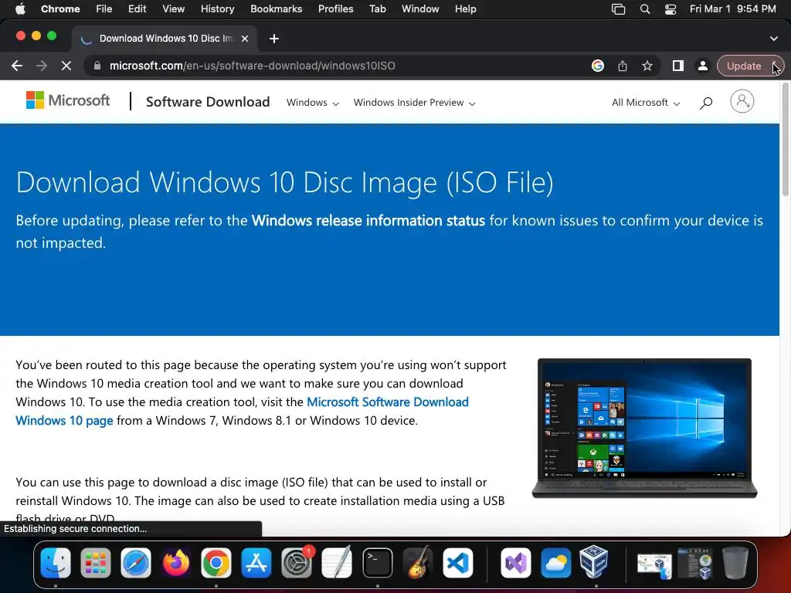View site info lock icon
The height and width of the screenshot is (593, 791).
coord(98,66)
